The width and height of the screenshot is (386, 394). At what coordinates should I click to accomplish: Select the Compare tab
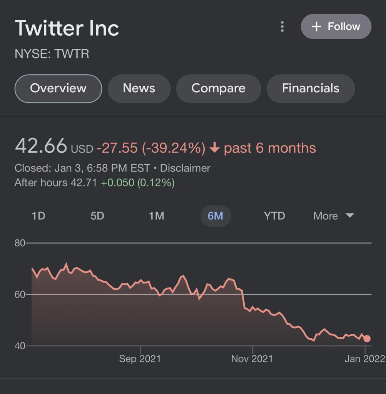218,88
